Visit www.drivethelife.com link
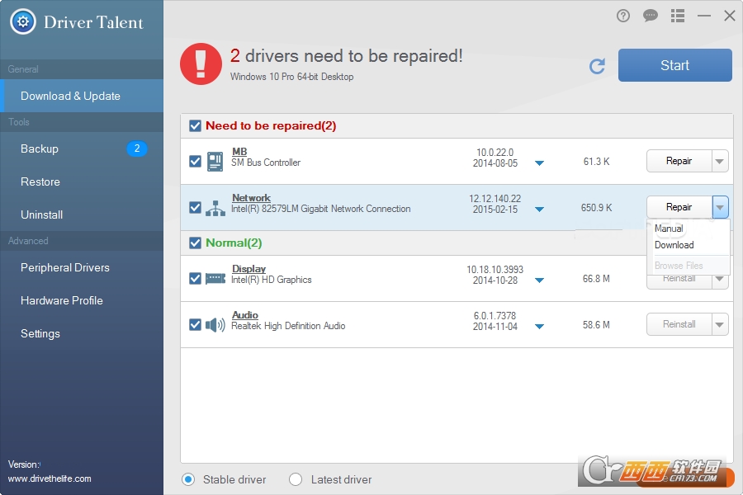 [x=50, y=478]
